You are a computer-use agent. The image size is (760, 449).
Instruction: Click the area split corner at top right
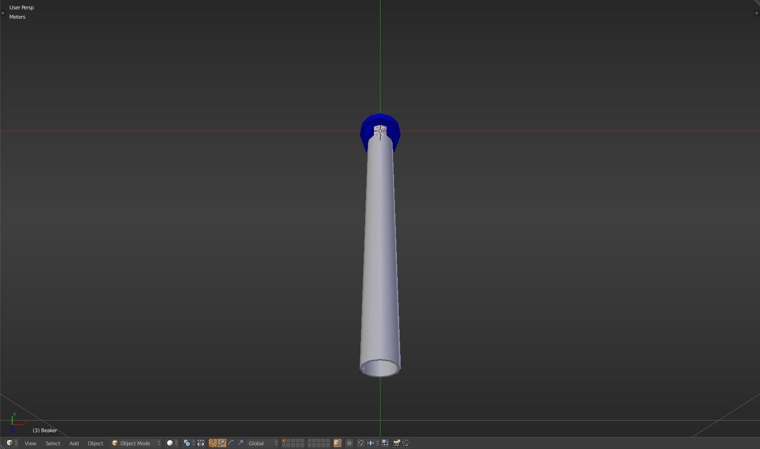tap(757, 3)
